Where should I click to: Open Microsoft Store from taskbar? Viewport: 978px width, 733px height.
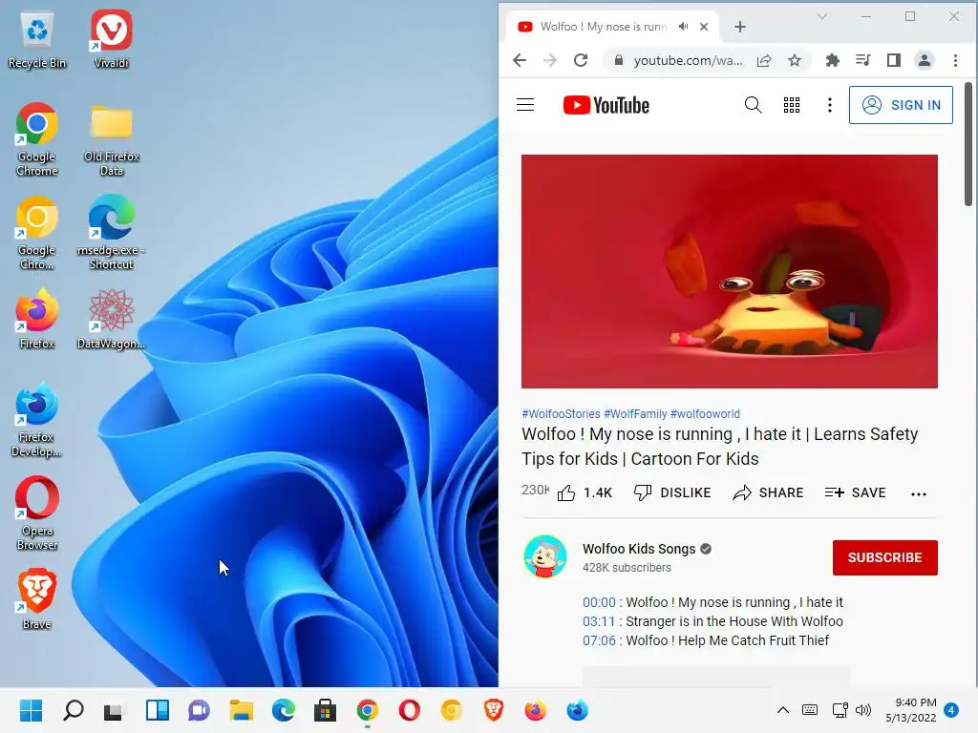tap(325, 710)
